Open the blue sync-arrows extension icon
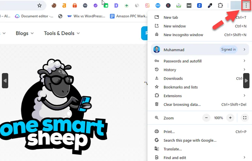252x161 pixels. (200, 6)
